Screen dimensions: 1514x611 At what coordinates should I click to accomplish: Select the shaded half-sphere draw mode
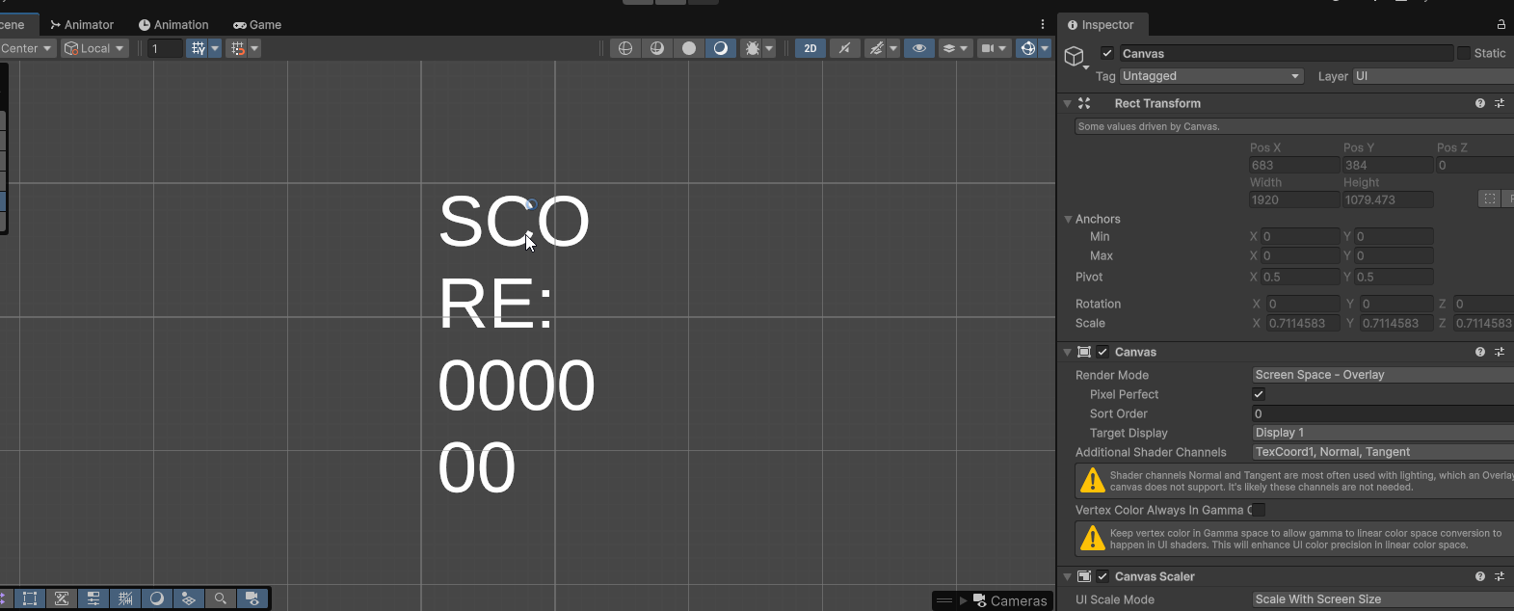[x=721, y=48]
